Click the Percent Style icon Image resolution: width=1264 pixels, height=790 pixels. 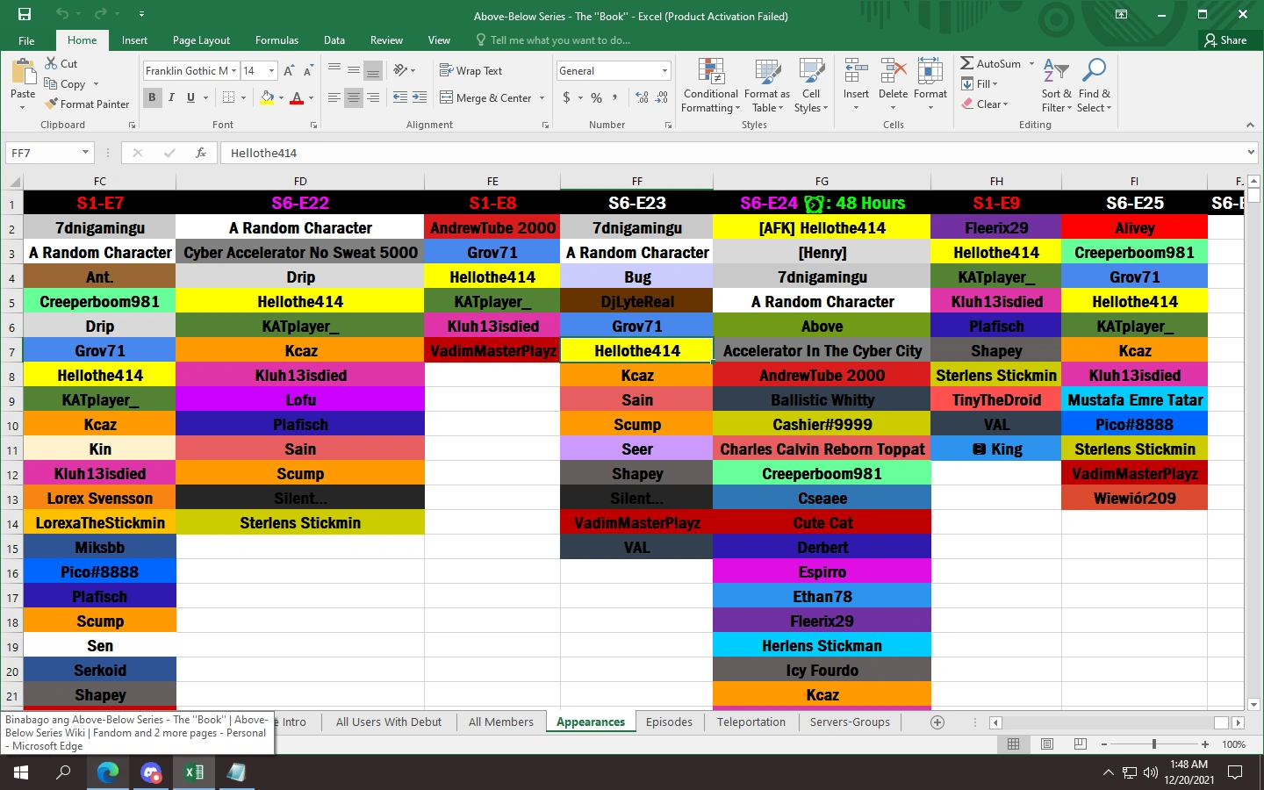click(596, 97)
